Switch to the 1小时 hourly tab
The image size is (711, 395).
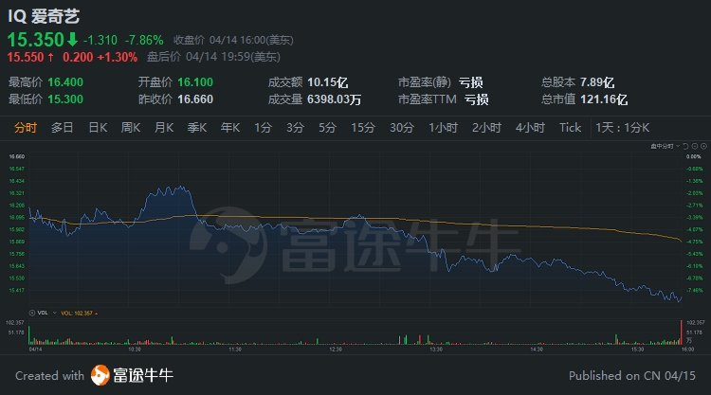point(443,128)
